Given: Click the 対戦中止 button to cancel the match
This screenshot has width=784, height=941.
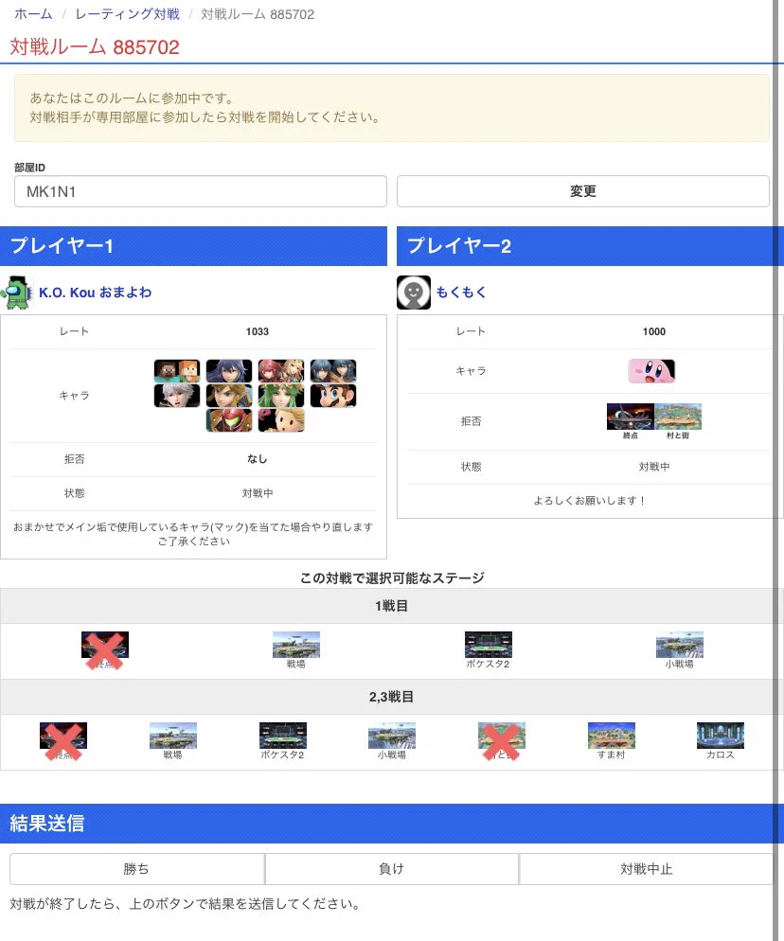Looking at the screenshot, I should [x=646, y=869].
